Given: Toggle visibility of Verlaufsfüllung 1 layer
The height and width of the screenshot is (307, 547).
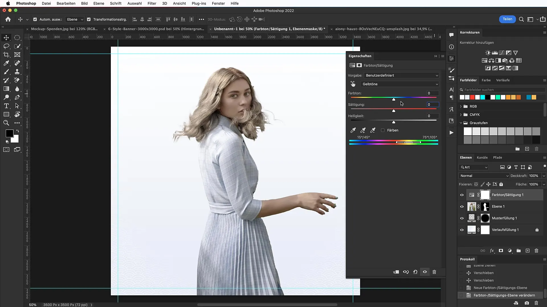Looking at the screenshot, I should pyautogui.click(x=462, y=230).
